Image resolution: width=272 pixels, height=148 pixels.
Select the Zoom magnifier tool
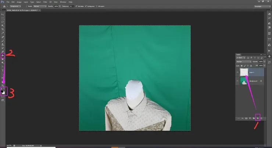click(3, 85)
